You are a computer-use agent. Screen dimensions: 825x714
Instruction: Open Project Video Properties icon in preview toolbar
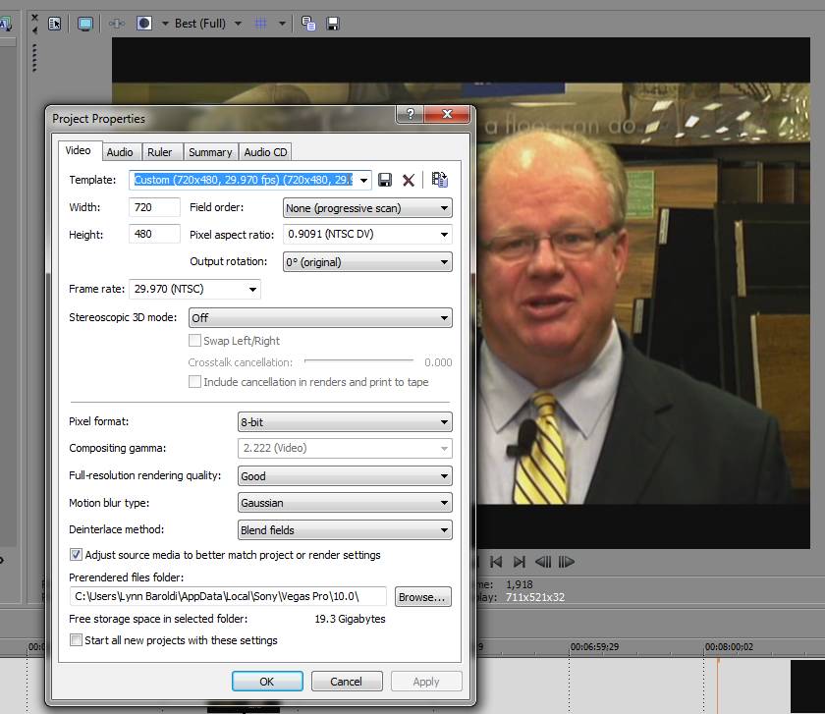click(54, 24)
